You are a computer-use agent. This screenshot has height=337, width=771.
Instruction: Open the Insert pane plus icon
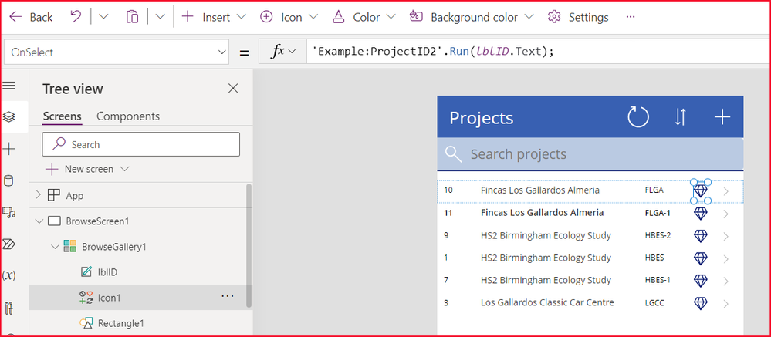[8, 149]
